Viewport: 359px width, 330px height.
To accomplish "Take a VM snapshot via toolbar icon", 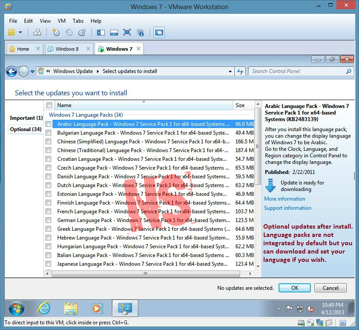I will pos(56,32).
